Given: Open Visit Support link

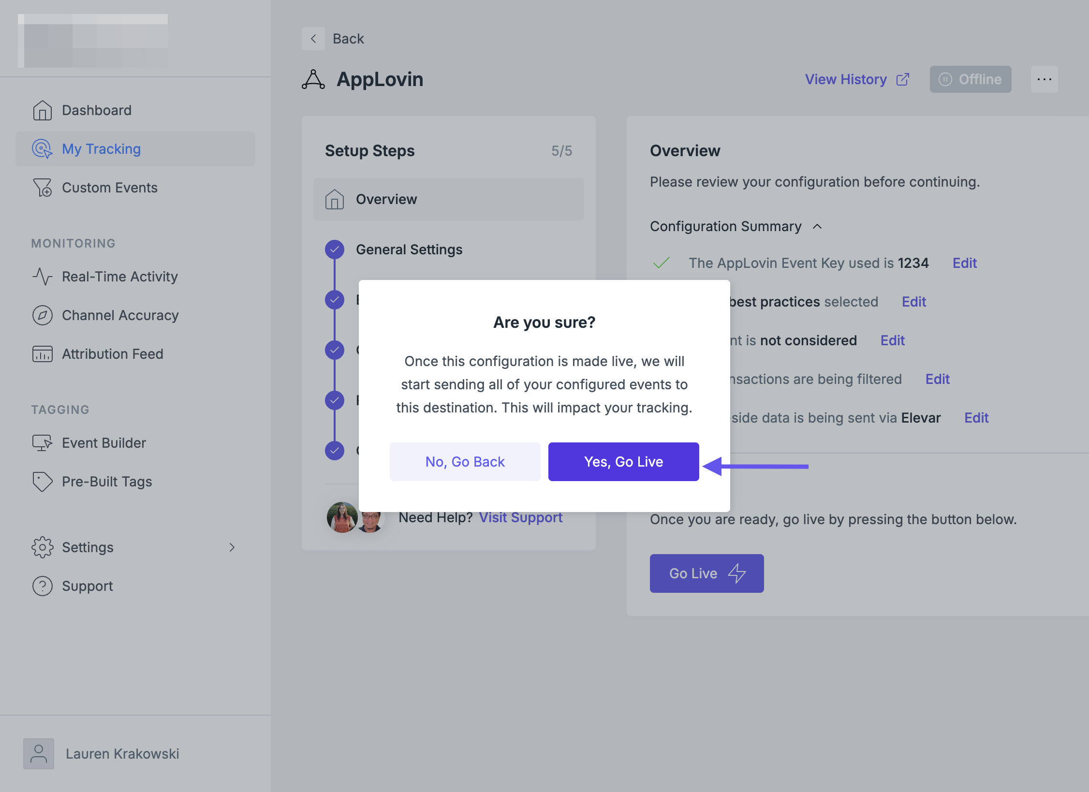Looking at the screenshot, I should pyautogui.click(x=521, y=517).
